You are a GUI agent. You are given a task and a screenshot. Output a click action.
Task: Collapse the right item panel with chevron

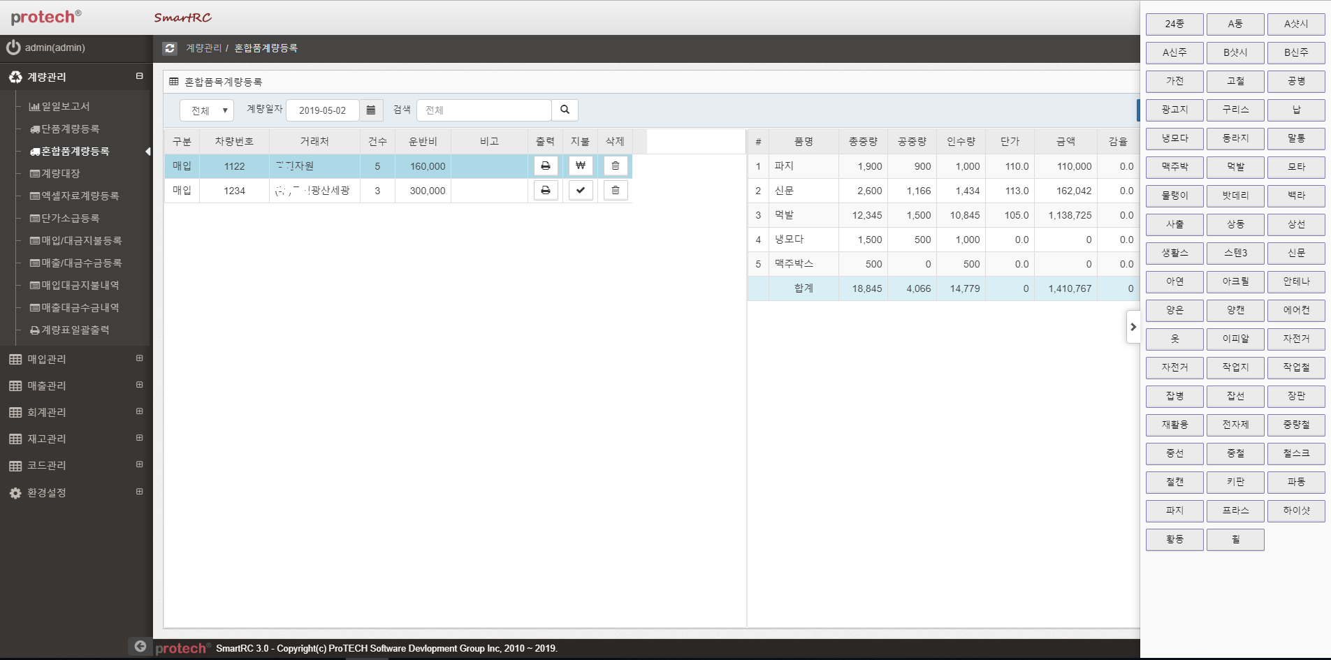[x=1133, y=327]
